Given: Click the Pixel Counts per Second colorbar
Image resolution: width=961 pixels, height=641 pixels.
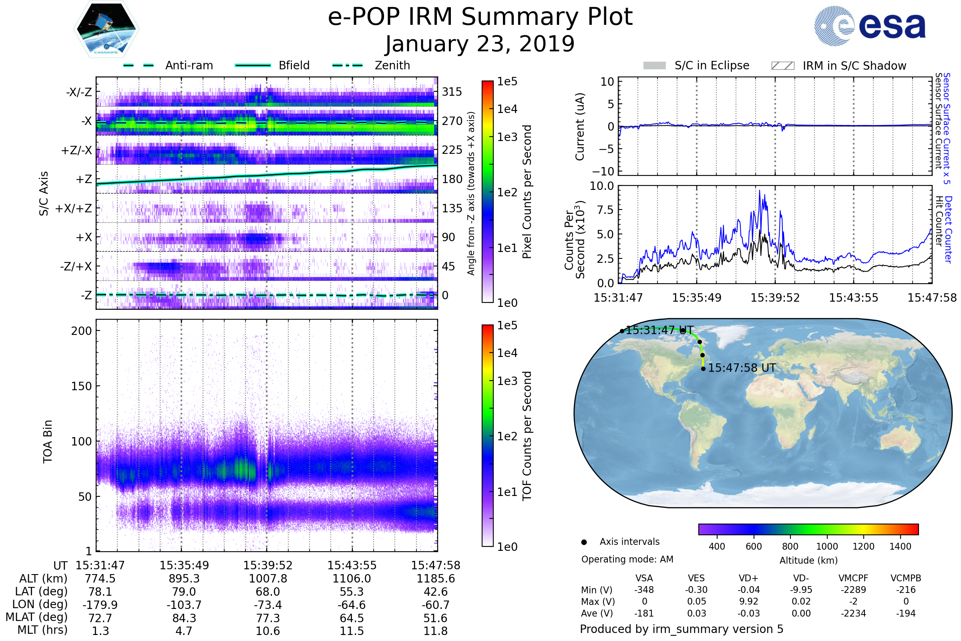Looking at the screenshot, I should 487,191.
